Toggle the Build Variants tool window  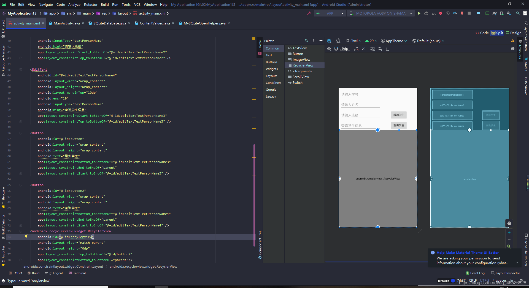pos(3,227)
